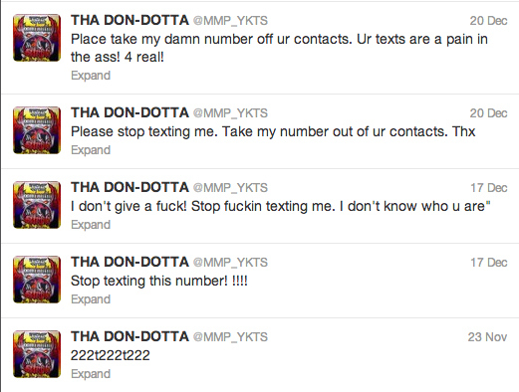This screenshot has height=392, width=519.
Task: Expand the 'I don't give' tweet
Action: point(91,225)
